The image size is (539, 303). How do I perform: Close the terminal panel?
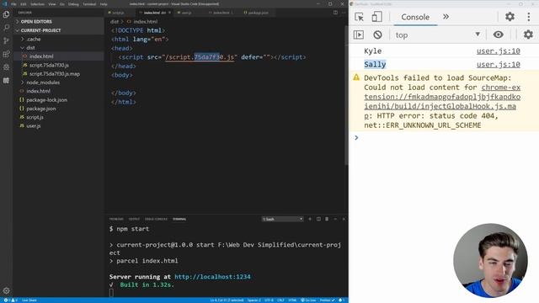tap(344, 219)
